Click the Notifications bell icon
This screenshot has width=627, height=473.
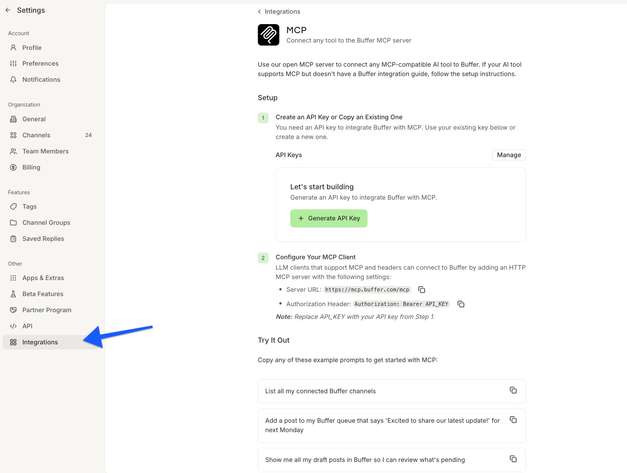pos(13,79)
